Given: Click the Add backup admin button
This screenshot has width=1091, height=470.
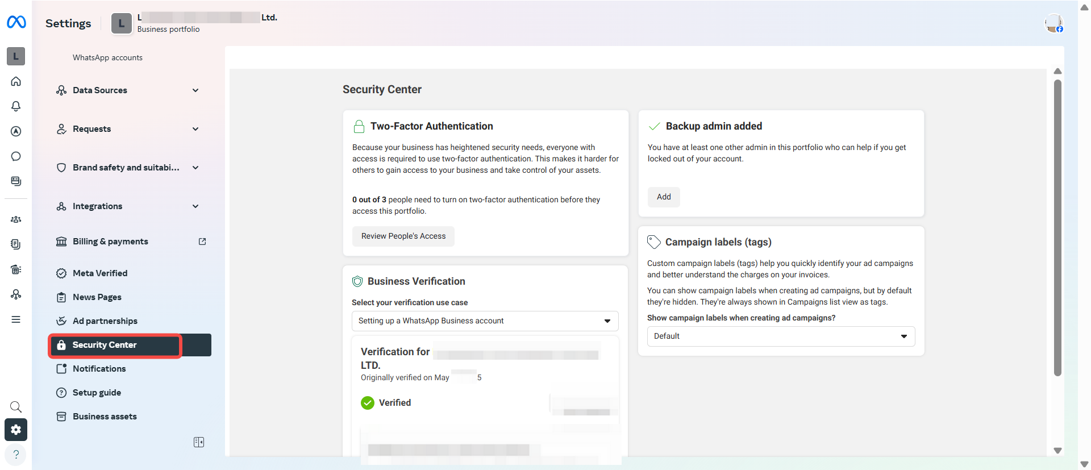Looking at the screenshot, I should pyautogui.click(x=664, y=197).
